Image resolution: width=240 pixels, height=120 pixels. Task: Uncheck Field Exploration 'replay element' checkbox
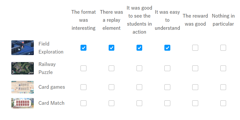[111, 48]
